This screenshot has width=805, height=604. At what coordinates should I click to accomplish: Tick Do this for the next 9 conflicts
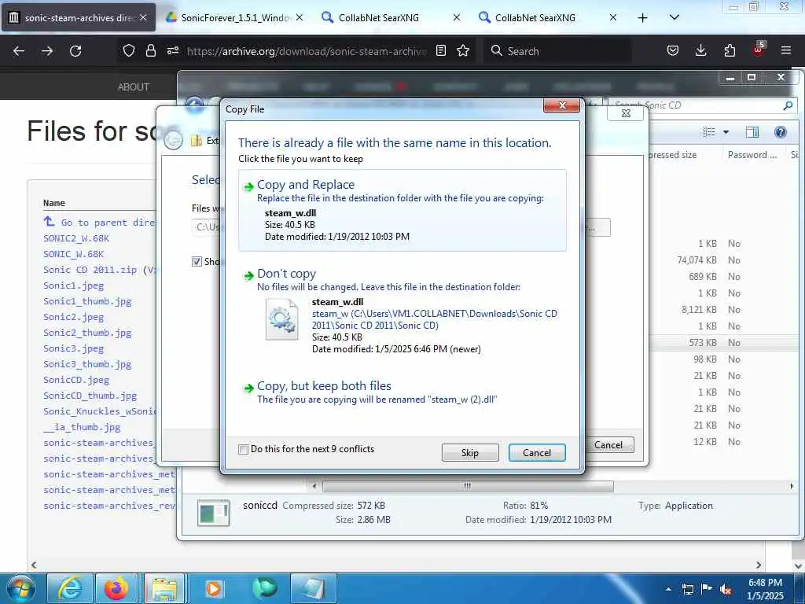(244, 449)
